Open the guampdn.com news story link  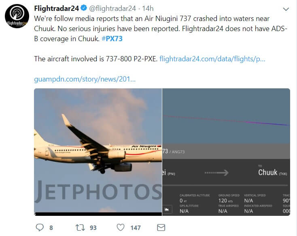tap(85, 79)
